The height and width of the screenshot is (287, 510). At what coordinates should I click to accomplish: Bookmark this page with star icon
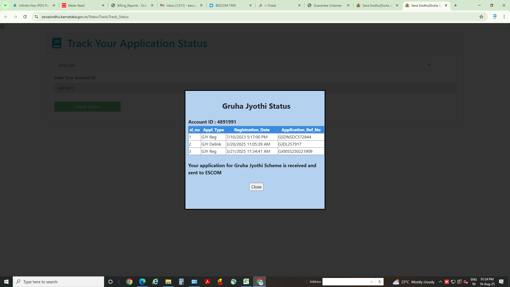point(481,17)
